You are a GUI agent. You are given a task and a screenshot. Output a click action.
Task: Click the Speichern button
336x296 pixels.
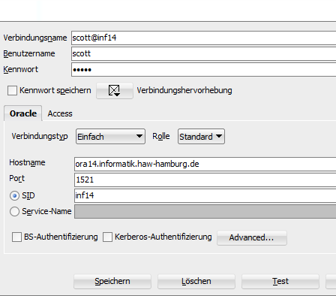coord(112,281)
